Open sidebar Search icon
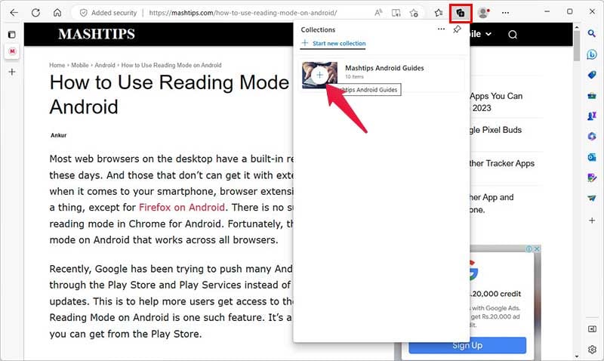Image resolution: width=604 pixels, height=361 pixels. pos(592,33)
